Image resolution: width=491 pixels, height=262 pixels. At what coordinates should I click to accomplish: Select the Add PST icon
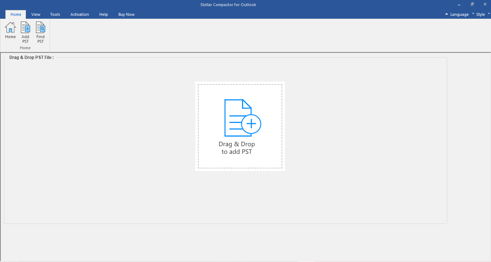pyautogui.click(x=25, y=32)
